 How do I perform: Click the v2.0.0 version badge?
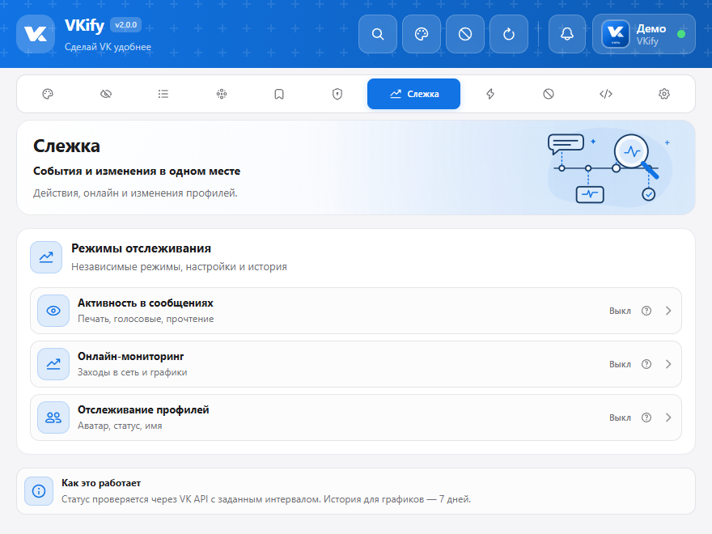point(125,25)
